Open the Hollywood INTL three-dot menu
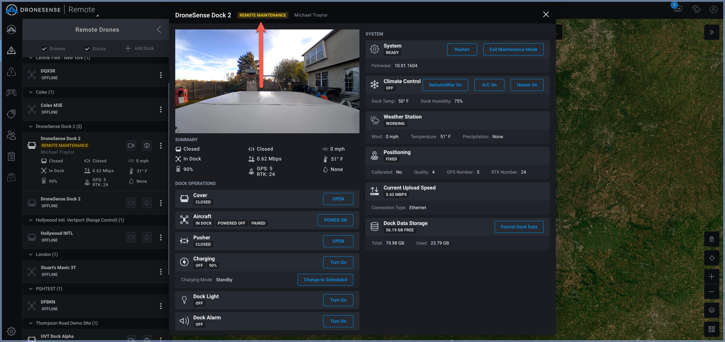 161,237
